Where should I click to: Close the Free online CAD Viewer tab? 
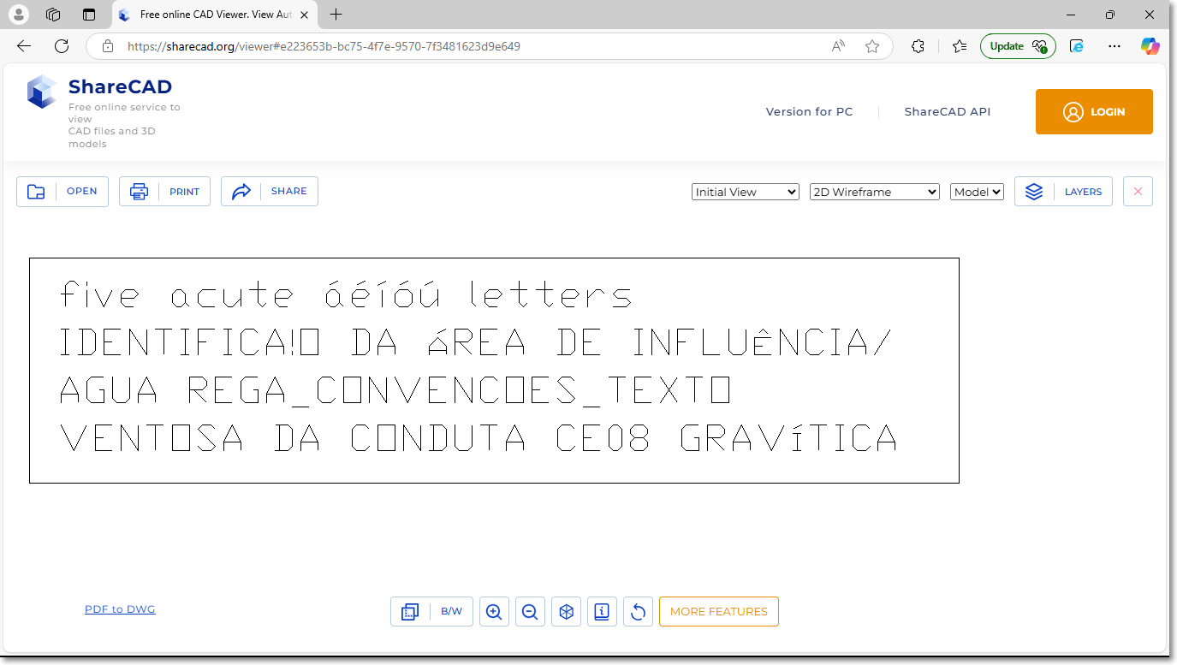click(x=304, y=15)
